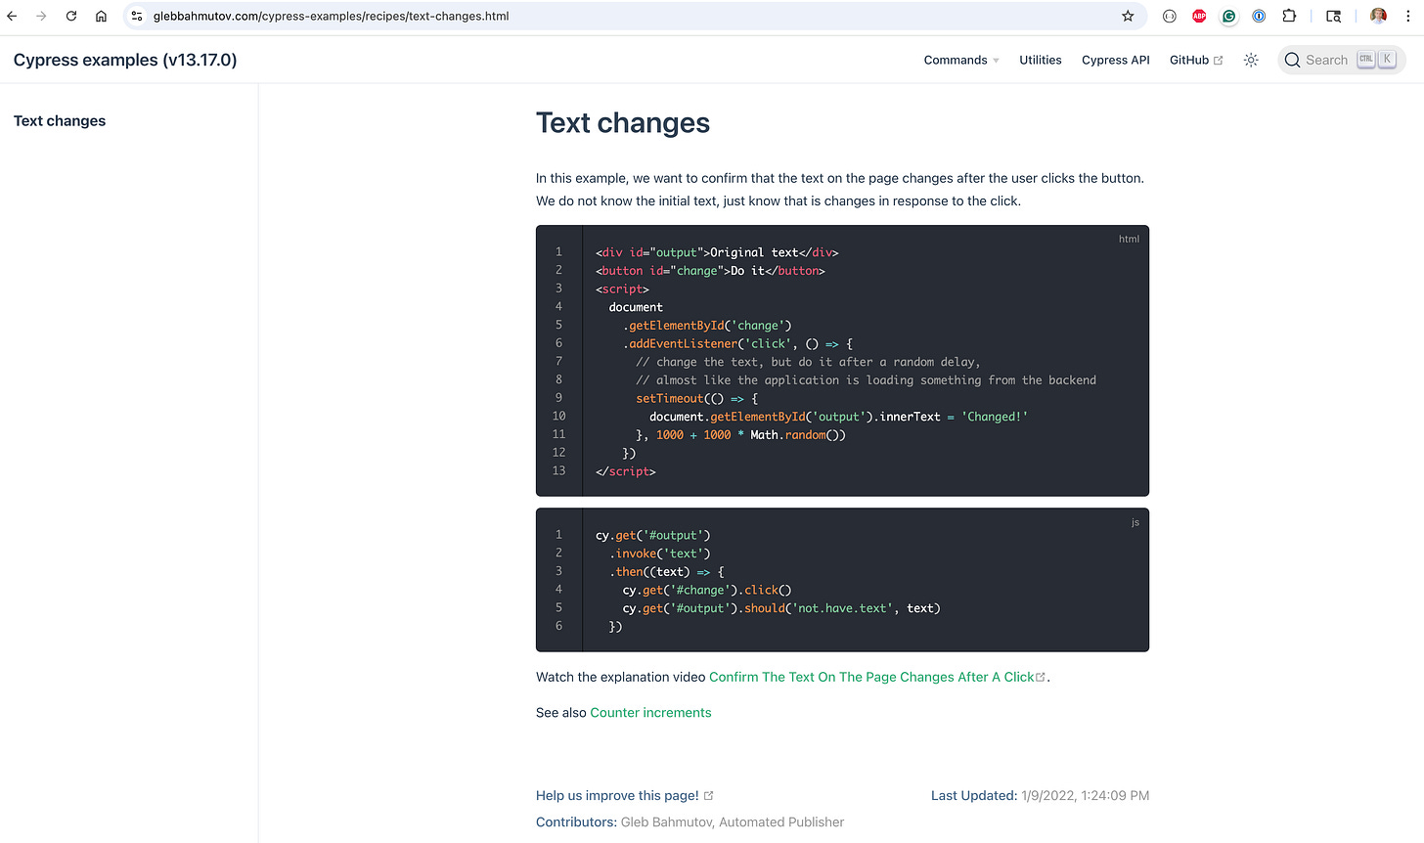The width and height of the screenshot is (1424, 843).
Task: Click the disabled back navigation arrow
Action: pyautogui.click(x=12, y=16)
